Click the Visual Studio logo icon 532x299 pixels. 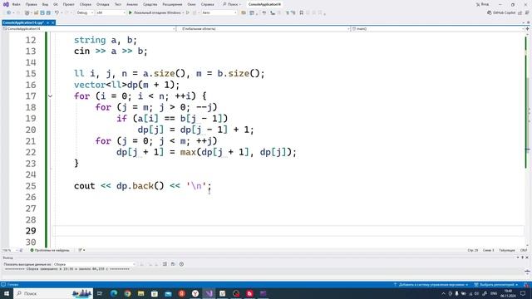(x=6, y=4)
